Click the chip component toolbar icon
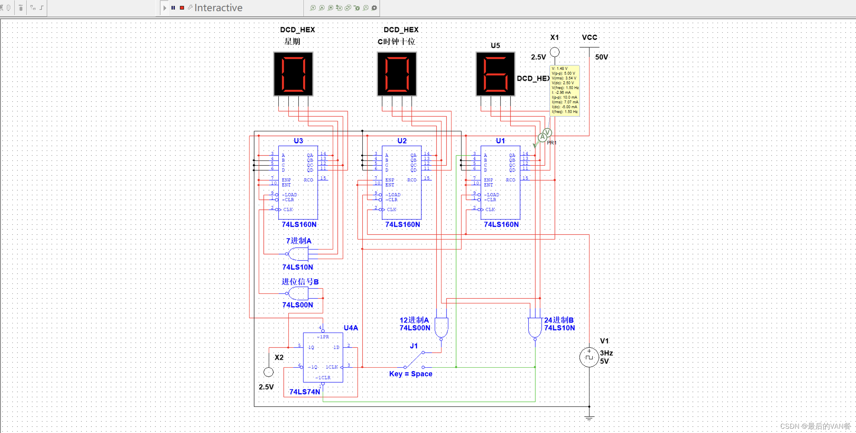 pyautogui.click(x=21, y=8)
